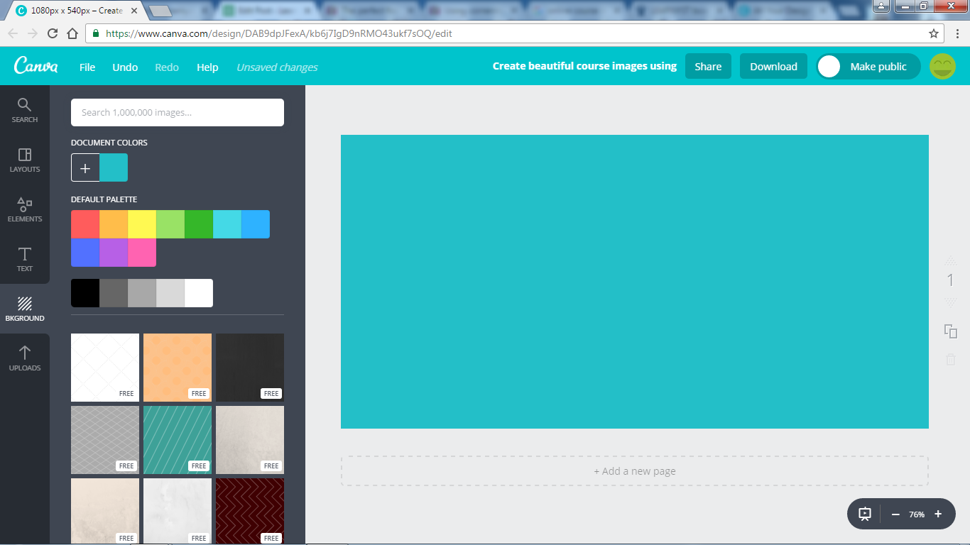
Task: Add a new page below the canvas
Action: tap(635, 470)
